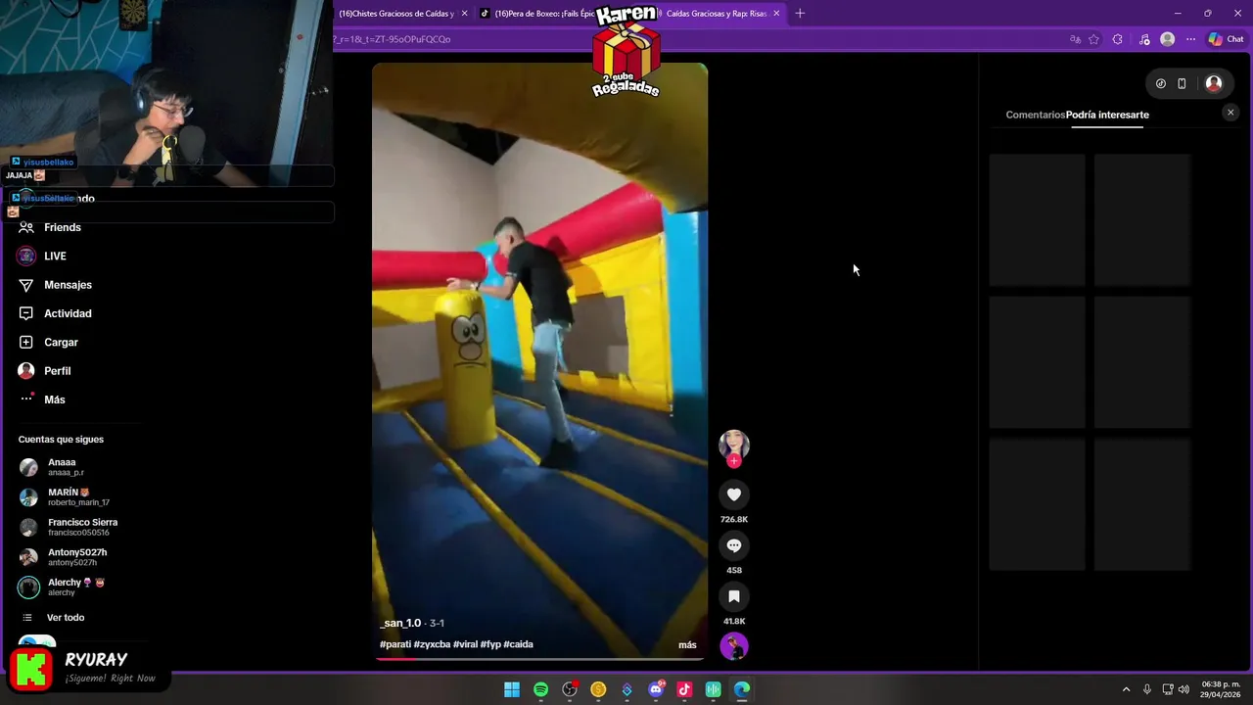Open the browser translate icon

tap(1075, 39)
